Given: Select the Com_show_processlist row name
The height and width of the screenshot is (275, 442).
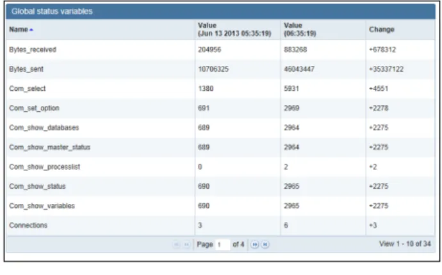Looking at the screenshot, I should [45, 167].
